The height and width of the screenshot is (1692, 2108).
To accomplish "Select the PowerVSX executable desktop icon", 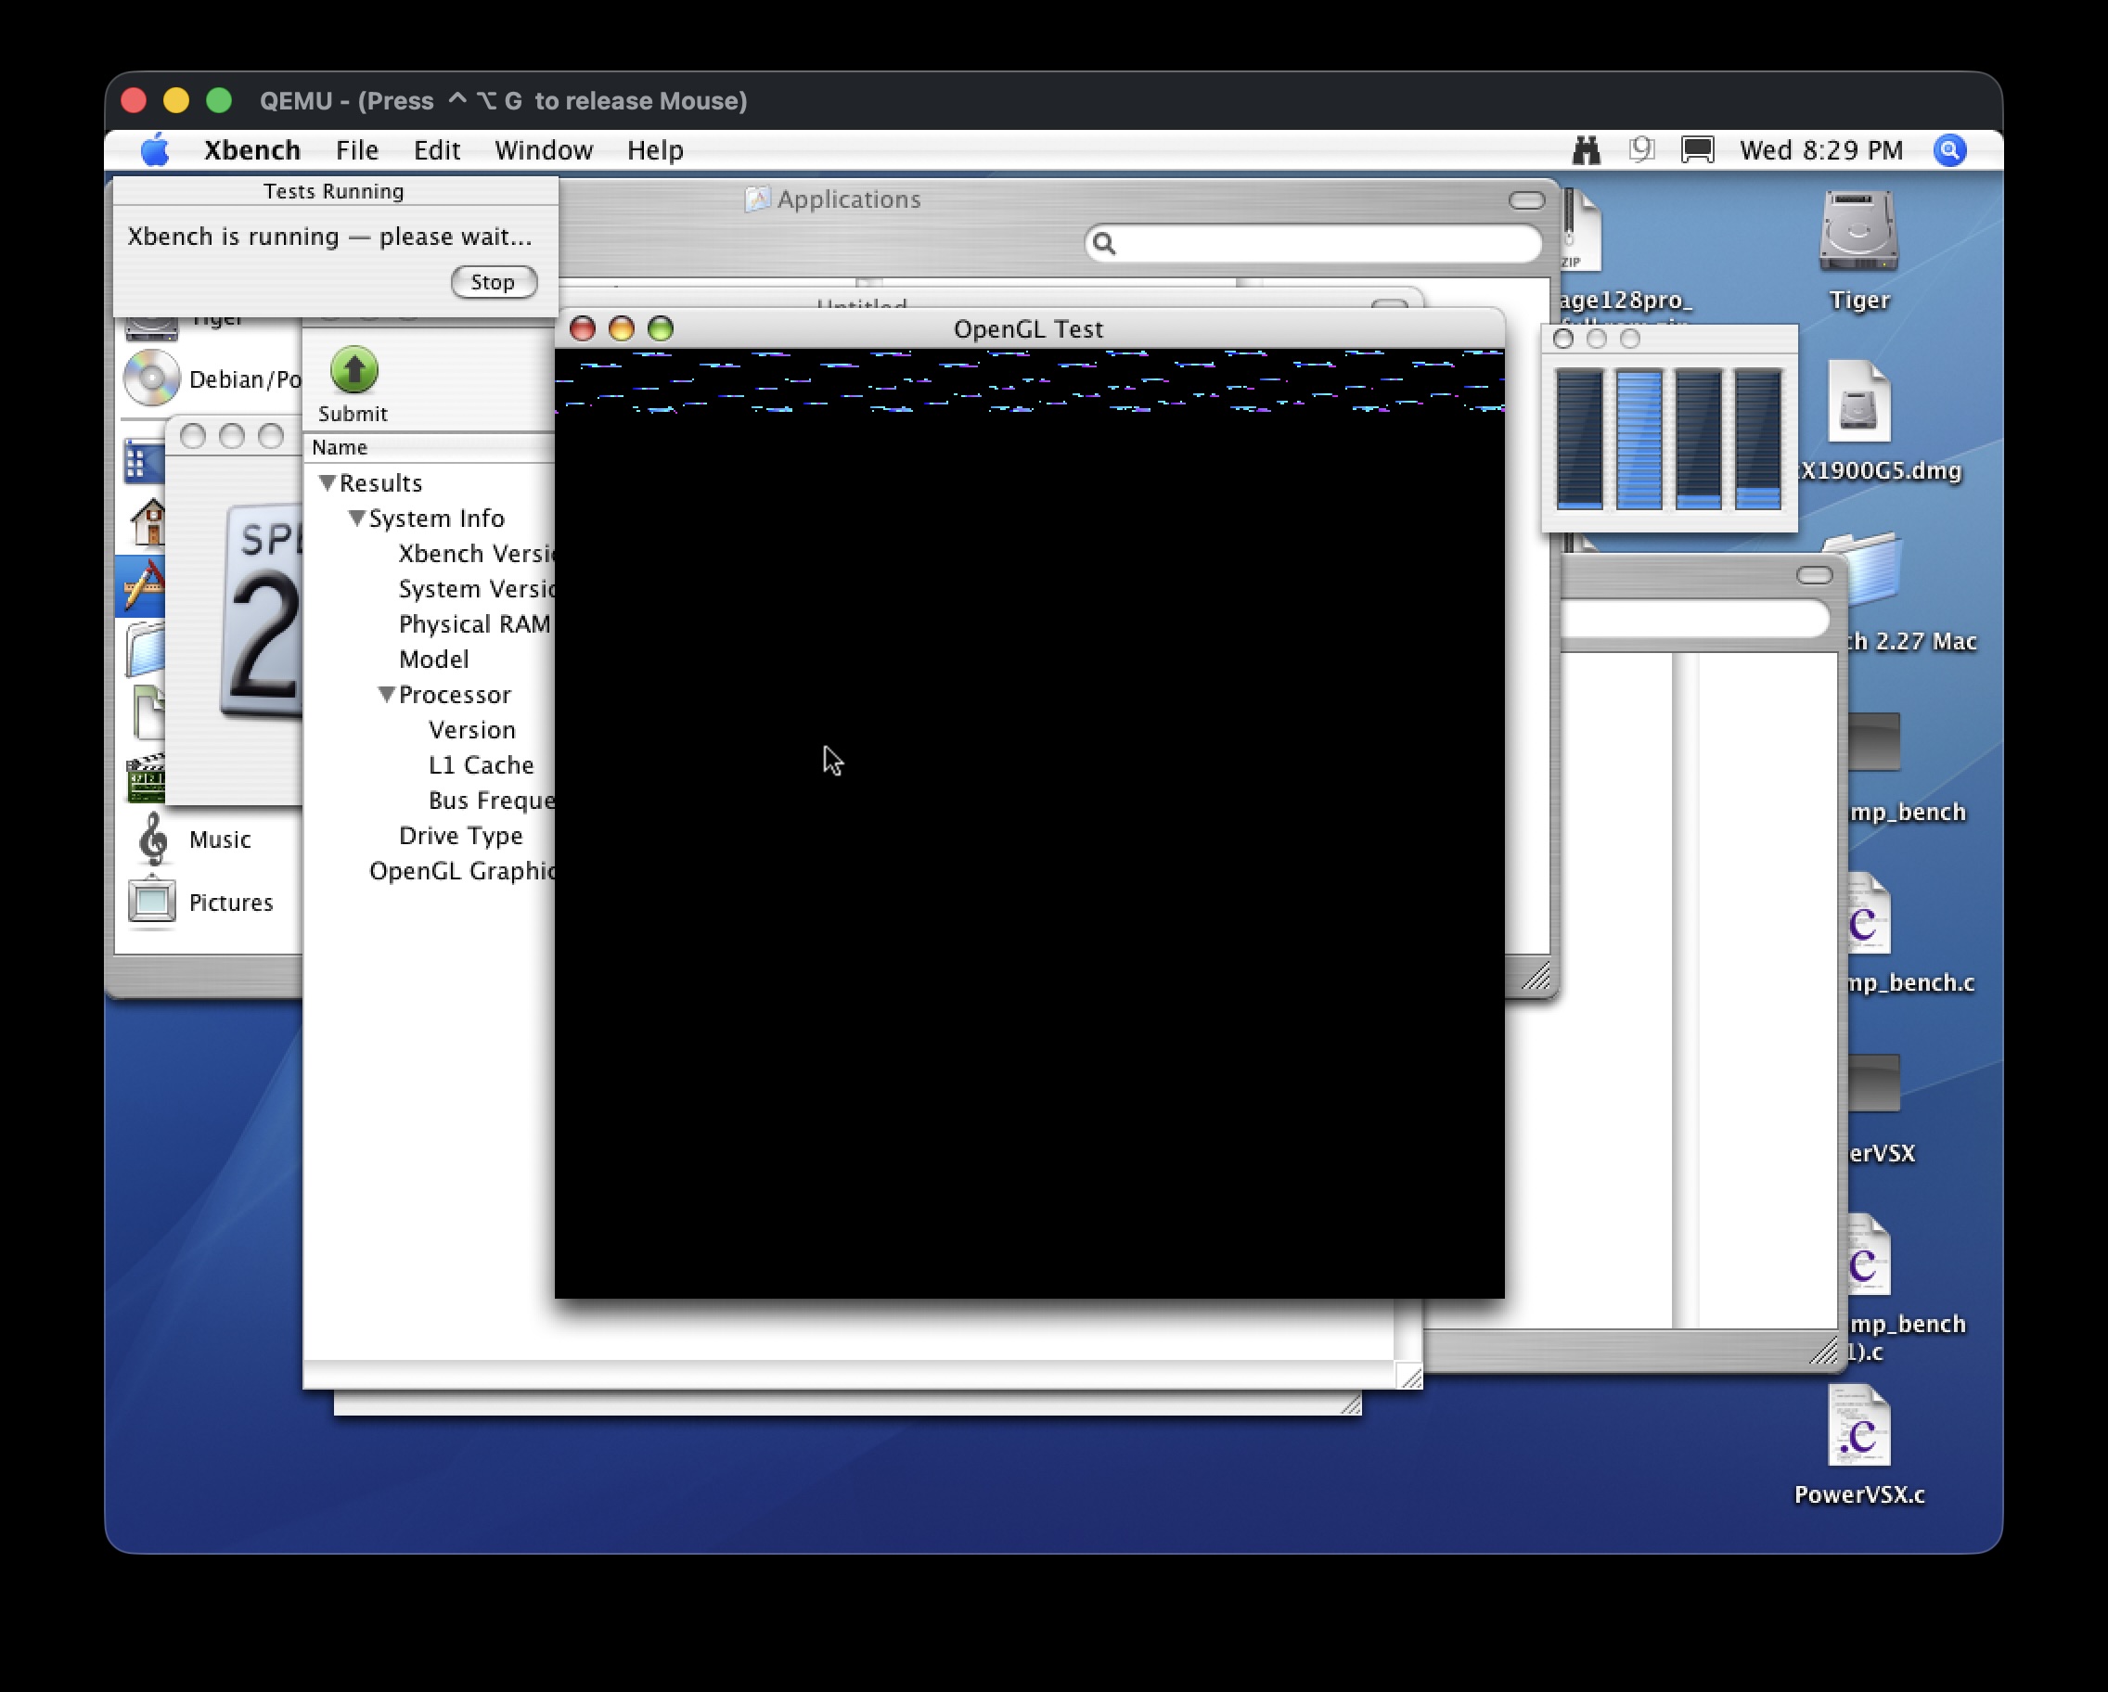I will click(1874, 1083).
